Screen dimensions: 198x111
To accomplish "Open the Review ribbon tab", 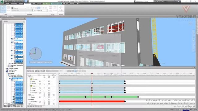I will (x=21, y=3).
